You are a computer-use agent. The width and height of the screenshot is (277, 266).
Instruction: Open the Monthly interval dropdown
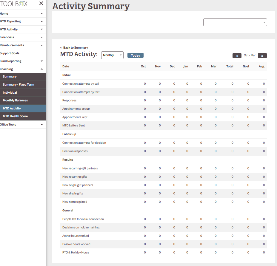[112, 55]
